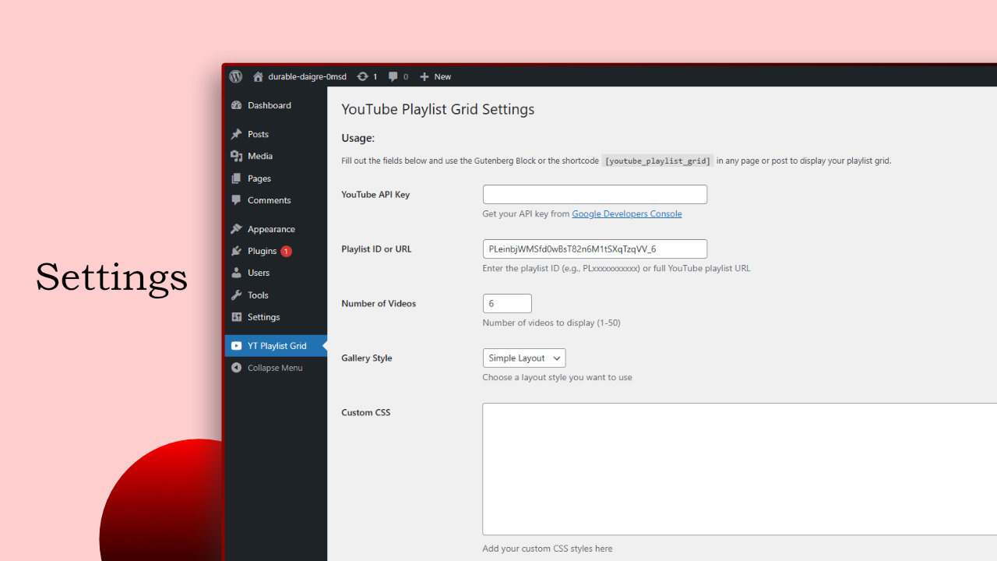Click the Plugins plugin icon in sidebar
The image size is (997, 561).
coord(236,251)
